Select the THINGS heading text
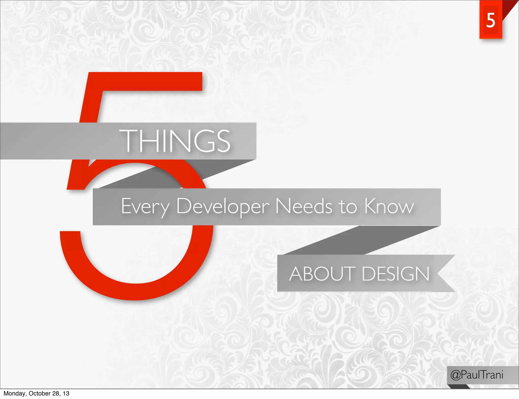This screenshot has height=399, width=519. pos(175,141)
